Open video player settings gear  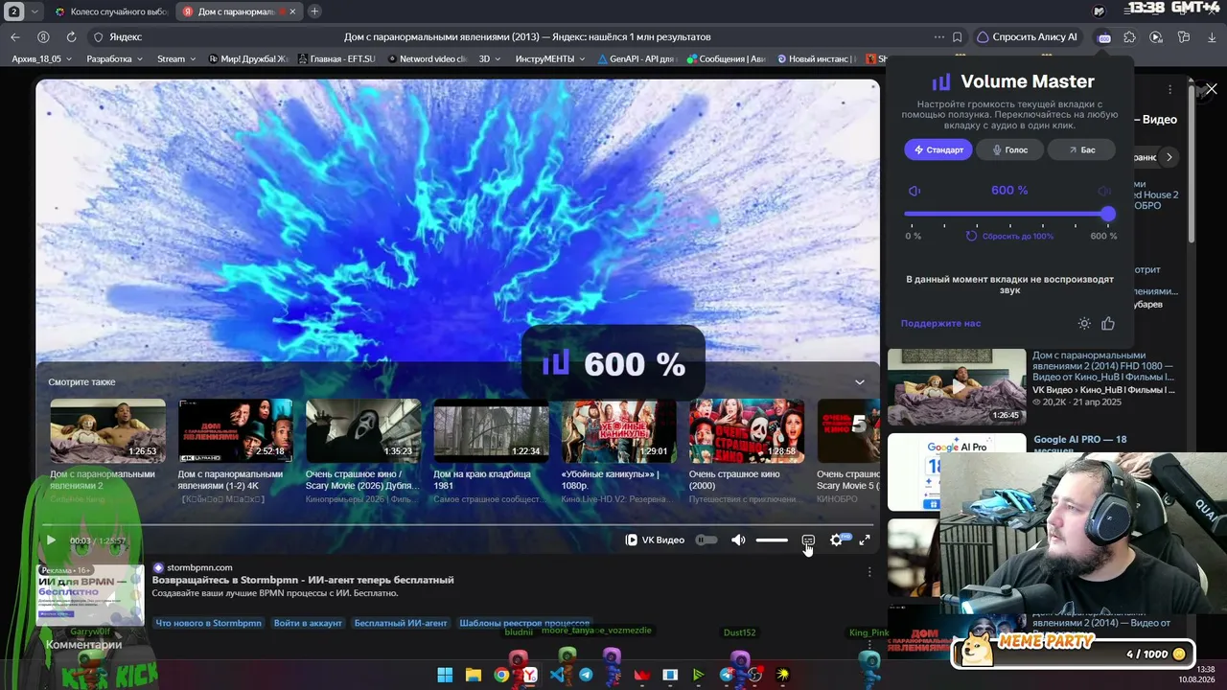pyautogui.click(x=836, y=540)
